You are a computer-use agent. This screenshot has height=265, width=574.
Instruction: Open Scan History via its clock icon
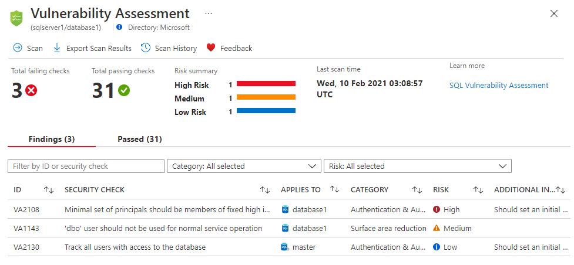tap(146, 48)
